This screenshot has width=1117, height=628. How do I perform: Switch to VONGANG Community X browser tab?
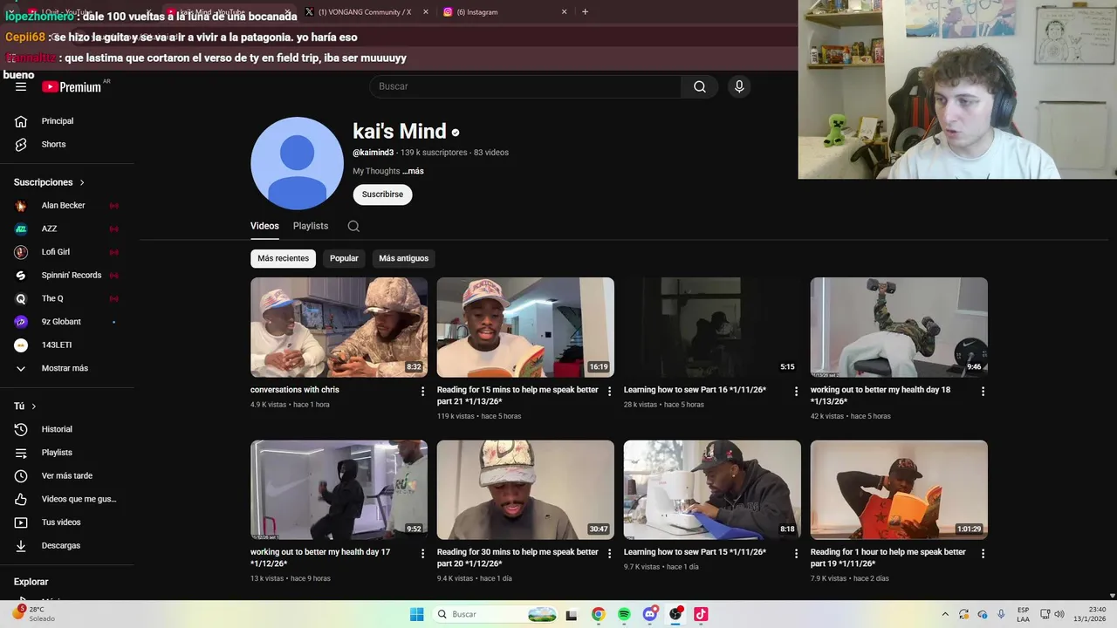[x=365, y=12]
